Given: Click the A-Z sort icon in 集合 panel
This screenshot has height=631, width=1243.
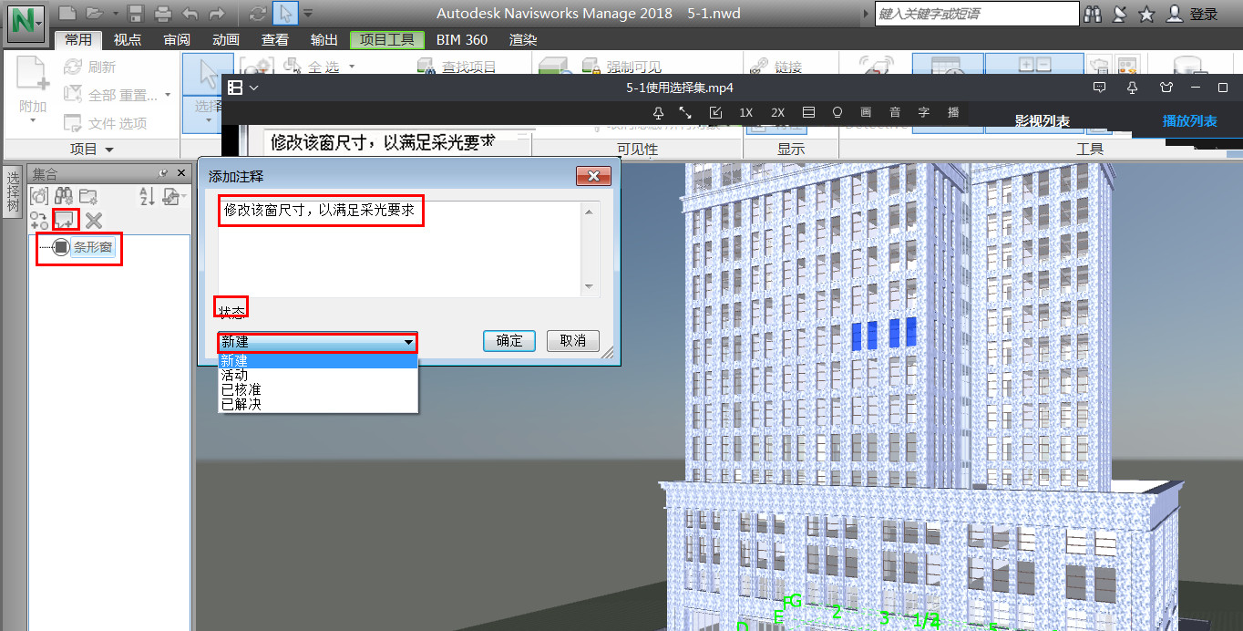Looking at the screenshot, I should coord(146,195).
